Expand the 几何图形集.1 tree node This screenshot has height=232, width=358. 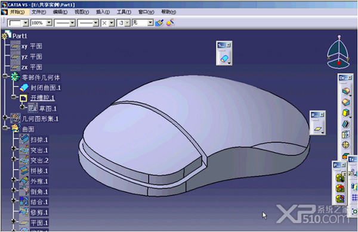[x=5, y=117]
